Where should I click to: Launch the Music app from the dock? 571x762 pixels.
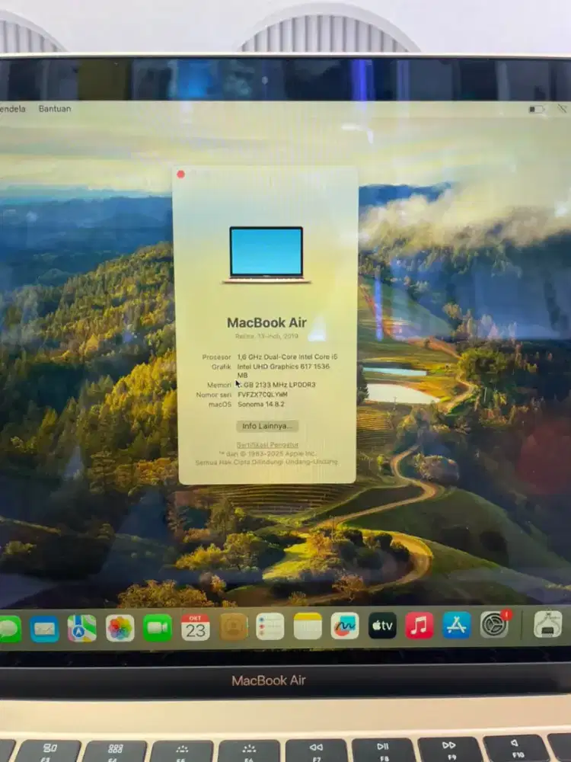(x=419, y=625)
